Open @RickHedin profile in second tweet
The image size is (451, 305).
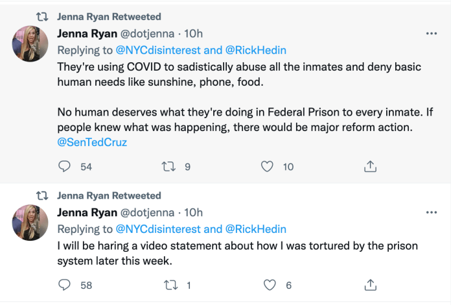(255, 229)
